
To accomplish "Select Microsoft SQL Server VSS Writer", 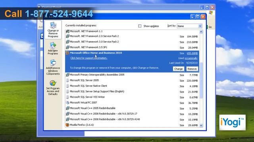I will (87, 97).
